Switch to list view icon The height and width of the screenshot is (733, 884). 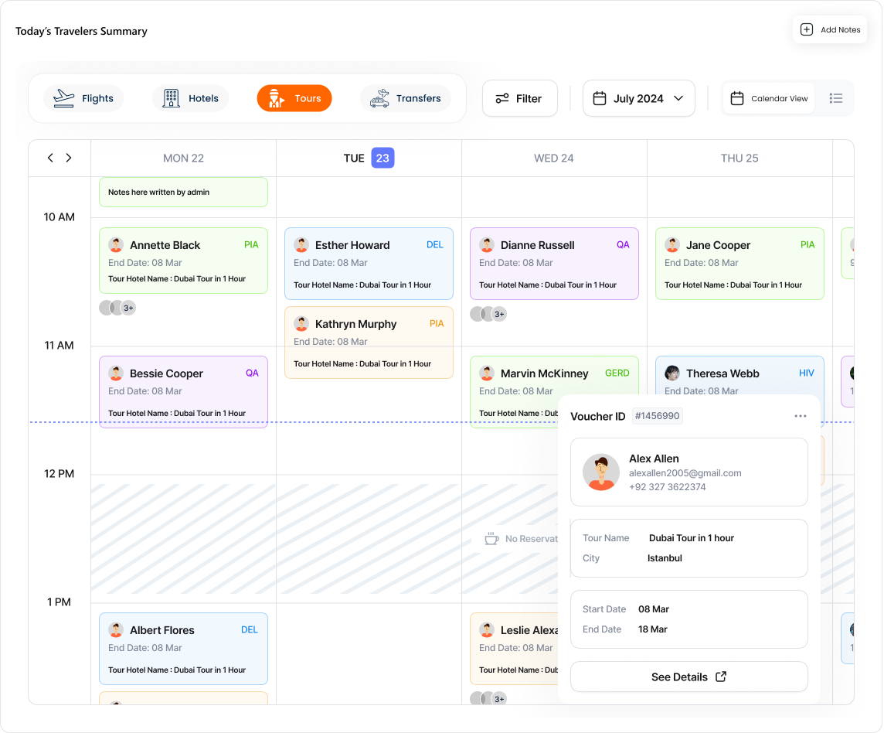pos(835,98)
